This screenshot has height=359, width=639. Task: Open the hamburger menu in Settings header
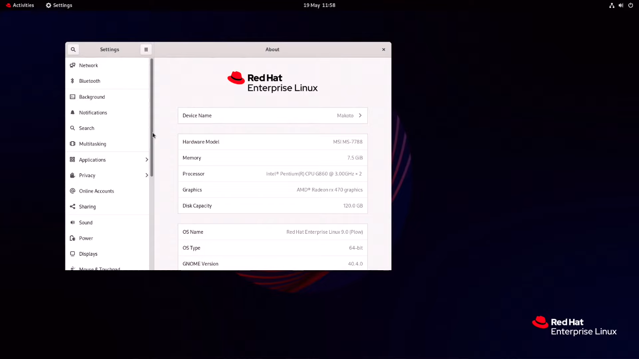(146, 50)
